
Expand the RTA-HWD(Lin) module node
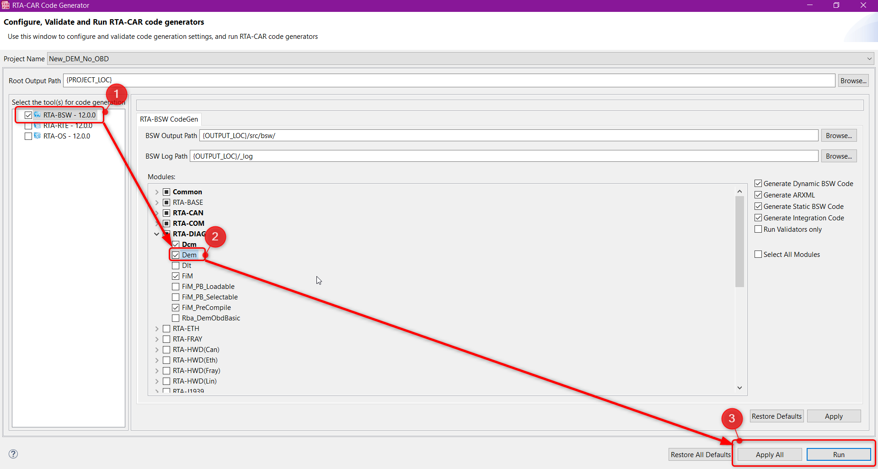[157, 381]
